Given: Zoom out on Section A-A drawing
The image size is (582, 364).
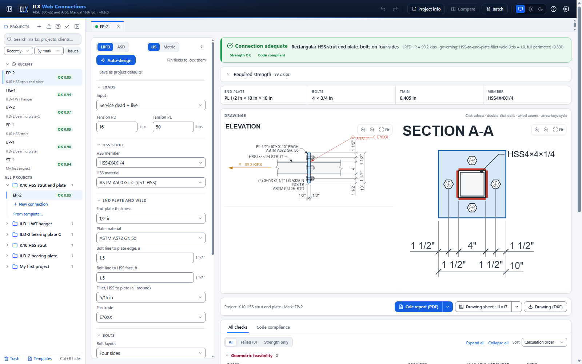Looking at the screenshot, I should [546, 130].
